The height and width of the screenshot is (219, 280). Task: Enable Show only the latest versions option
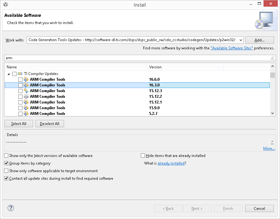6,156
